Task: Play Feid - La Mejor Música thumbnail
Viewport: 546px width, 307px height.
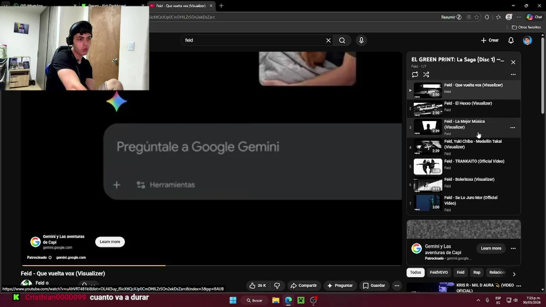Action: coord(428,127)
